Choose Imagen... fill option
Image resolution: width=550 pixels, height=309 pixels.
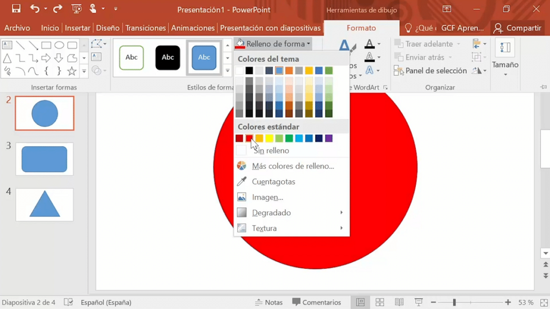click(x=267, y=197)
